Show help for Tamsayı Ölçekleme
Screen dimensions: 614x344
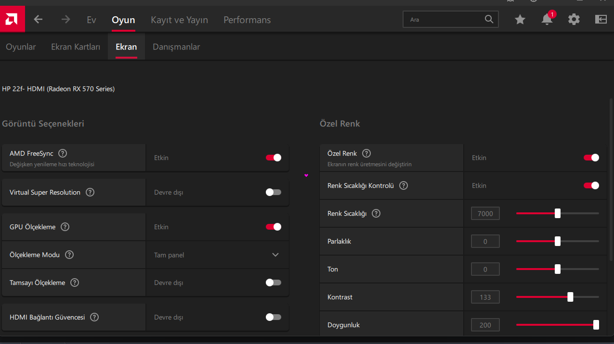click(x=75, y=283)
